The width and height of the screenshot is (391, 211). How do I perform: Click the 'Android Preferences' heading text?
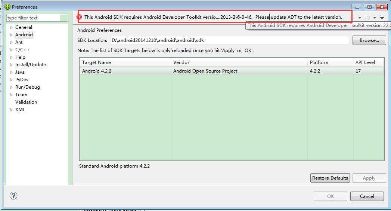(x=99, y=30)
